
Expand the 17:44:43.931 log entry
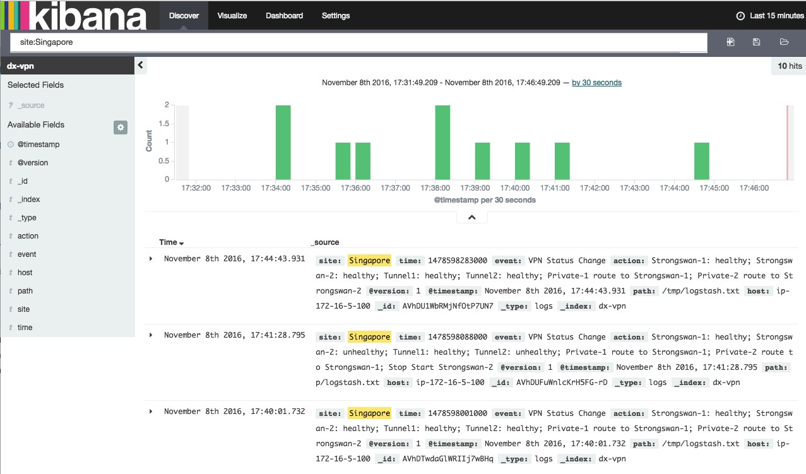151,259
